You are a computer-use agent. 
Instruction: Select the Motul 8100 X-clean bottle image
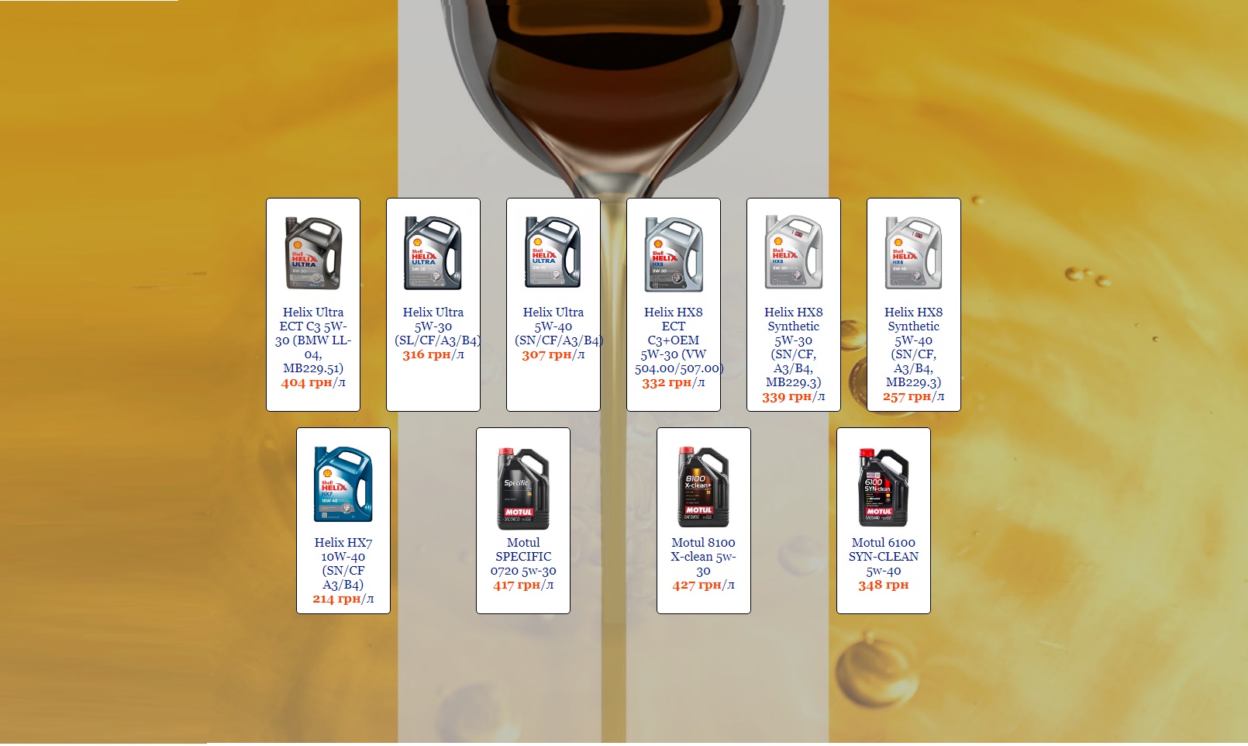[x=704, y=486]
